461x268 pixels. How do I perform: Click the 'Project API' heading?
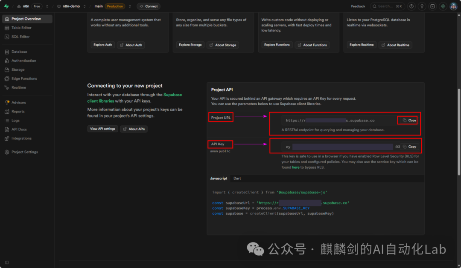[222, 90]
